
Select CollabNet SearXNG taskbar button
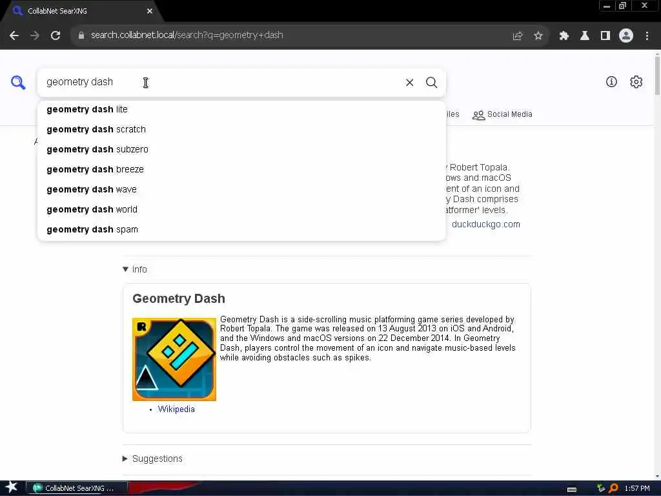click(77, 488)
